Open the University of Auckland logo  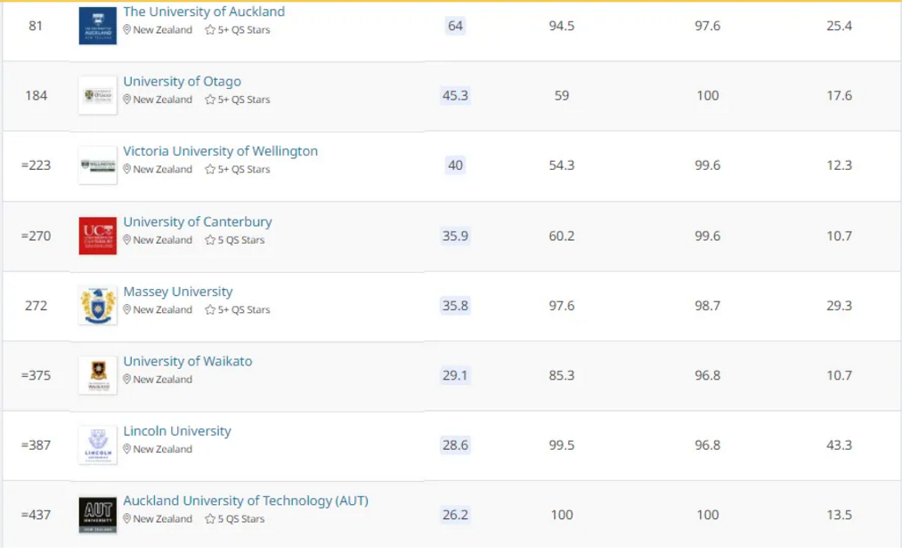point(97,26)
